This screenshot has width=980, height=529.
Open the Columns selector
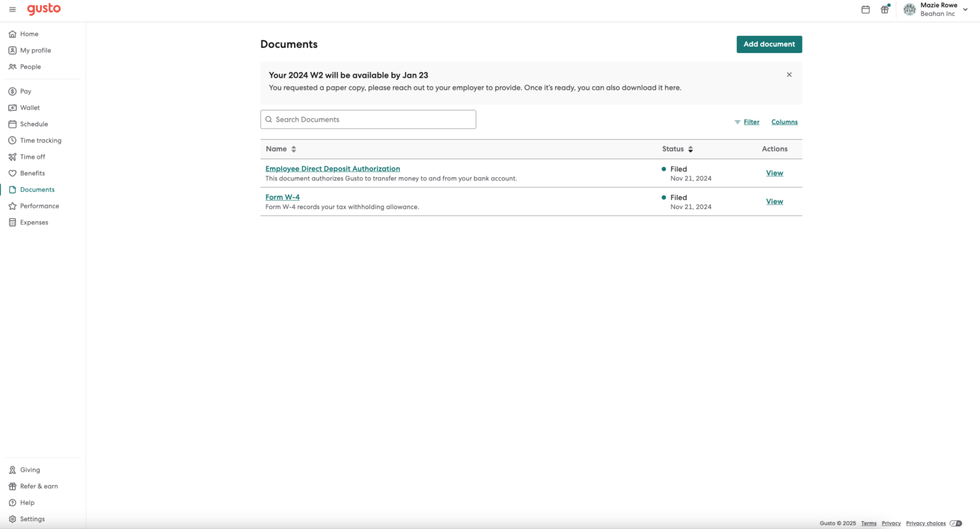click(784, 122)
